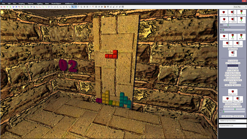Toggle the Don't draw grid option
Viewport: 247px width, 139px height.
[233, 61]
